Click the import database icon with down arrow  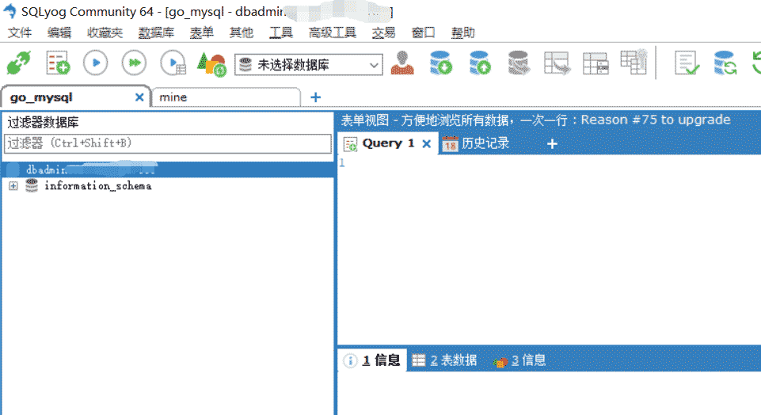point(440,63)
